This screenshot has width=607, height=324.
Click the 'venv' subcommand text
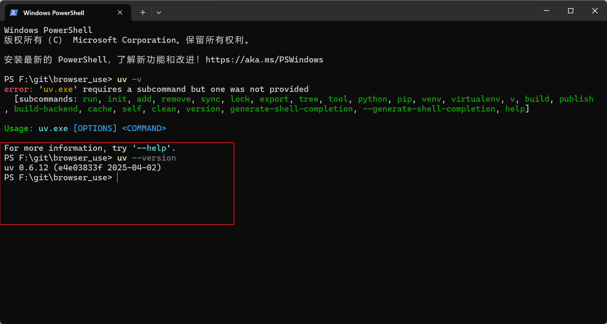pyautogui.click(x=431, y=99)
